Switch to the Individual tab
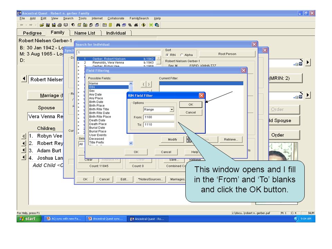 click(x=116, y=33)
